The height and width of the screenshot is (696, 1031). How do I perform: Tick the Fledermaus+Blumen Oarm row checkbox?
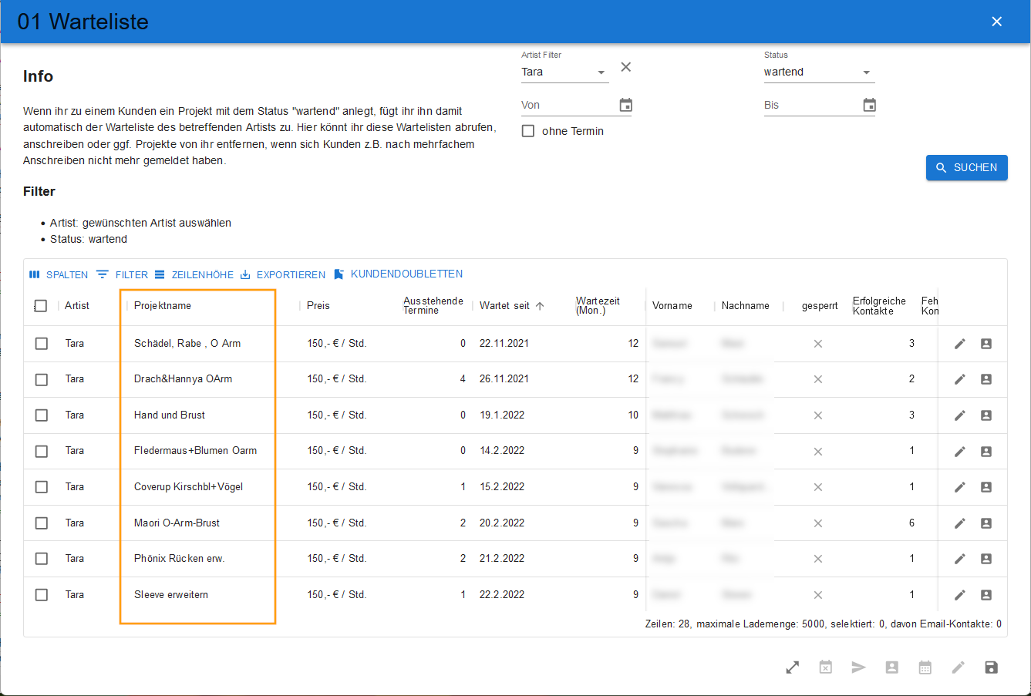[42, 452]
